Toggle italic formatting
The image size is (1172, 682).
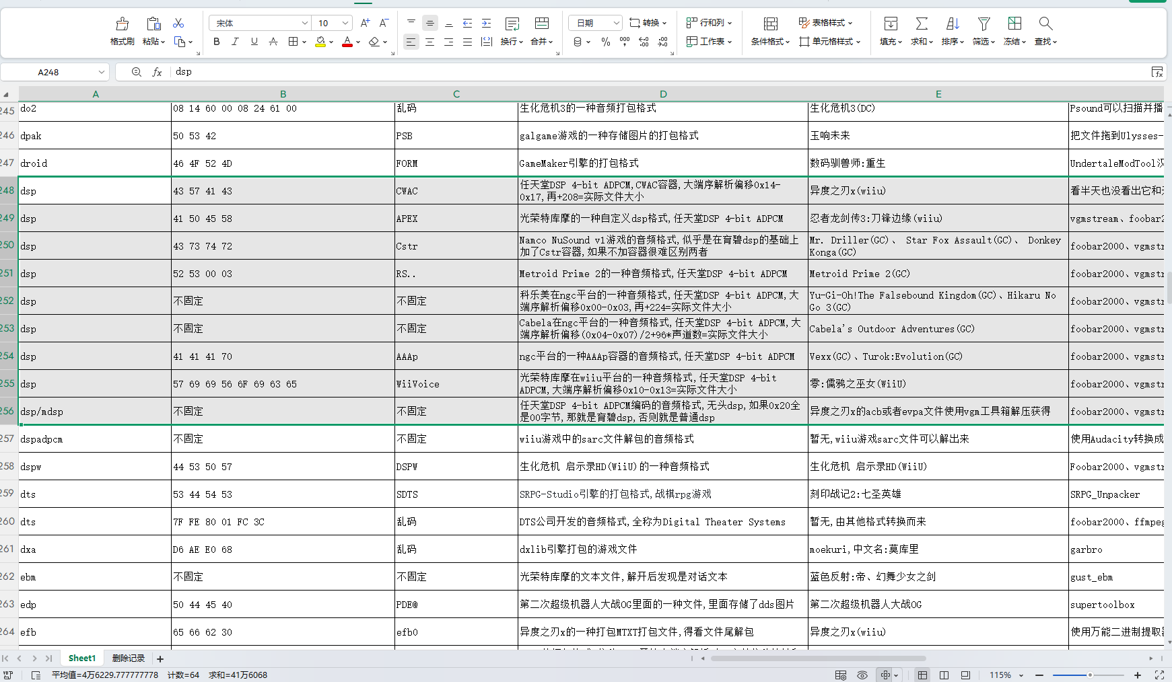(x=235, y=42)
